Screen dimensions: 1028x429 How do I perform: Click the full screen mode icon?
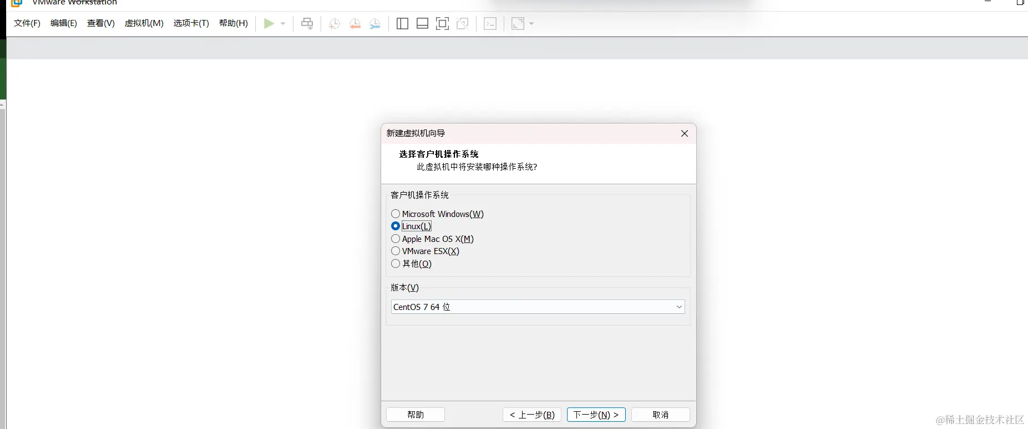point(442,23)
